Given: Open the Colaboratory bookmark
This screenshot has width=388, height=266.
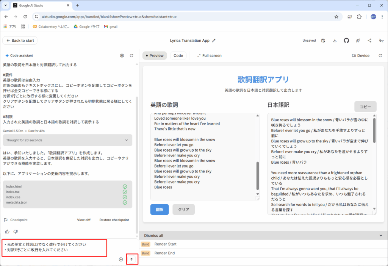Looking at the screenshot, I should 51,27.
